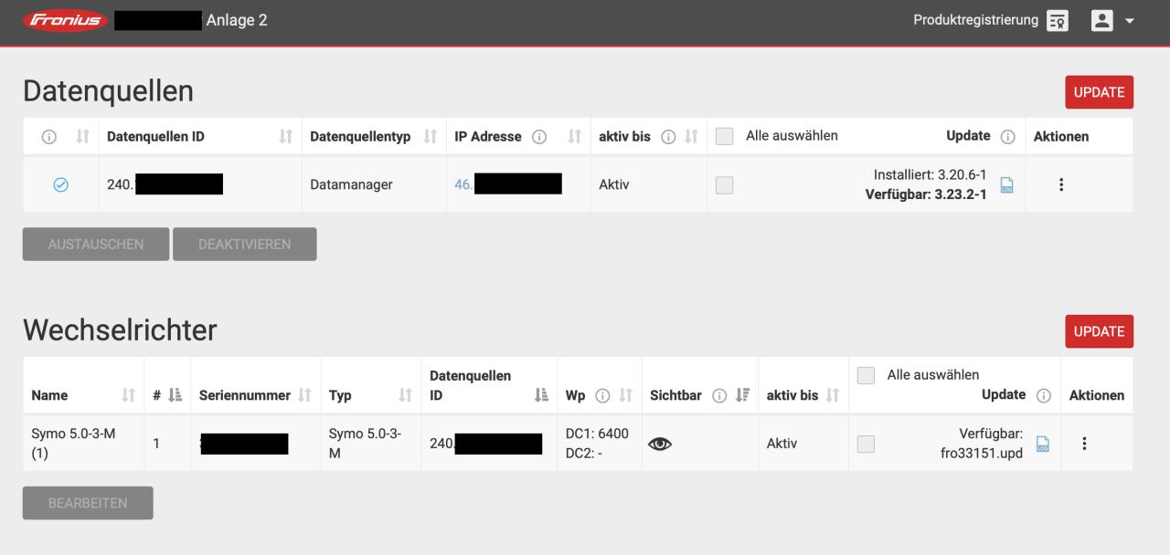Click the 'Aktiv' status in Symo row
1170x555 pixels.
click(x=782, y=444)
